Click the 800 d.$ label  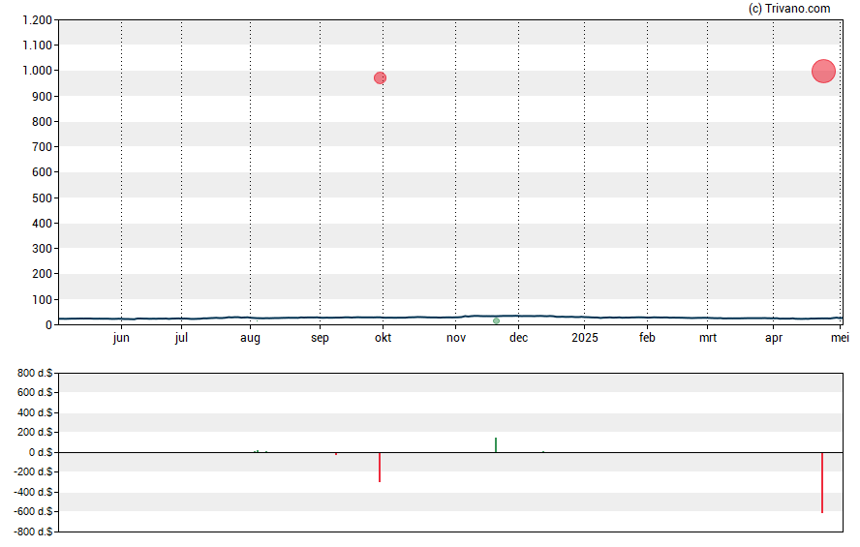(35, 373)
